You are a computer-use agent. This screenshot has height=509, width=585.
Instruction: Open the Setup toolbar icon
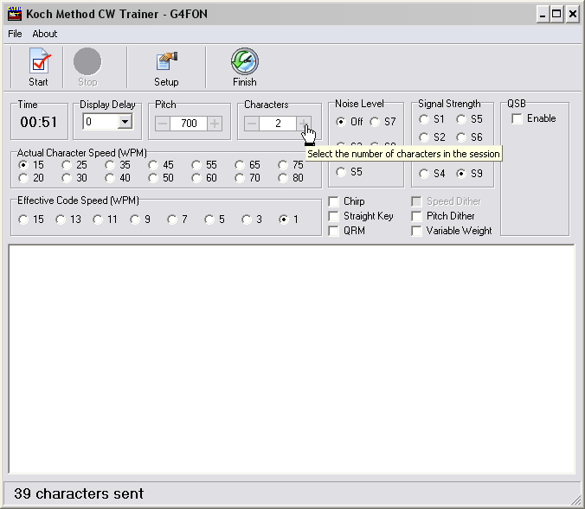tap(166, 61)
